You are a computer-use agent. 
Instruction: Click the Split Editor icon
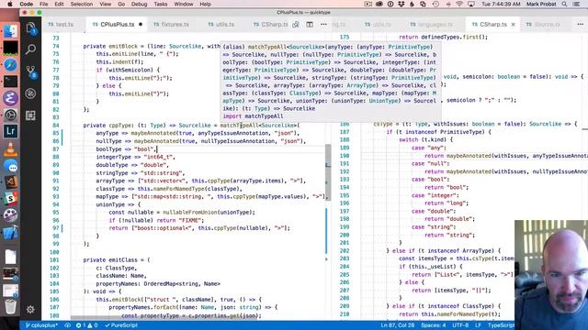coord(310,25)
